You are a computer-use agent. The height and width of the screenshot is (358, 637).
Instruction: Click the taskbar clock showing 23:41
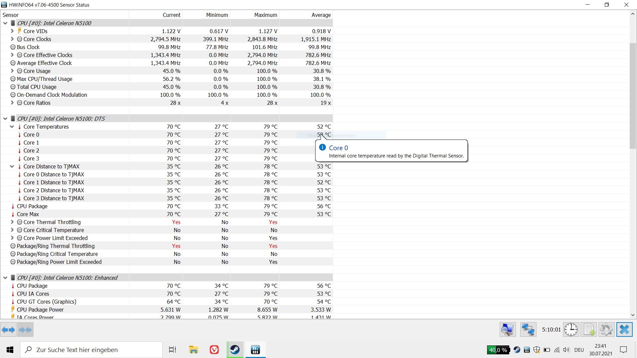pos(601,350)
